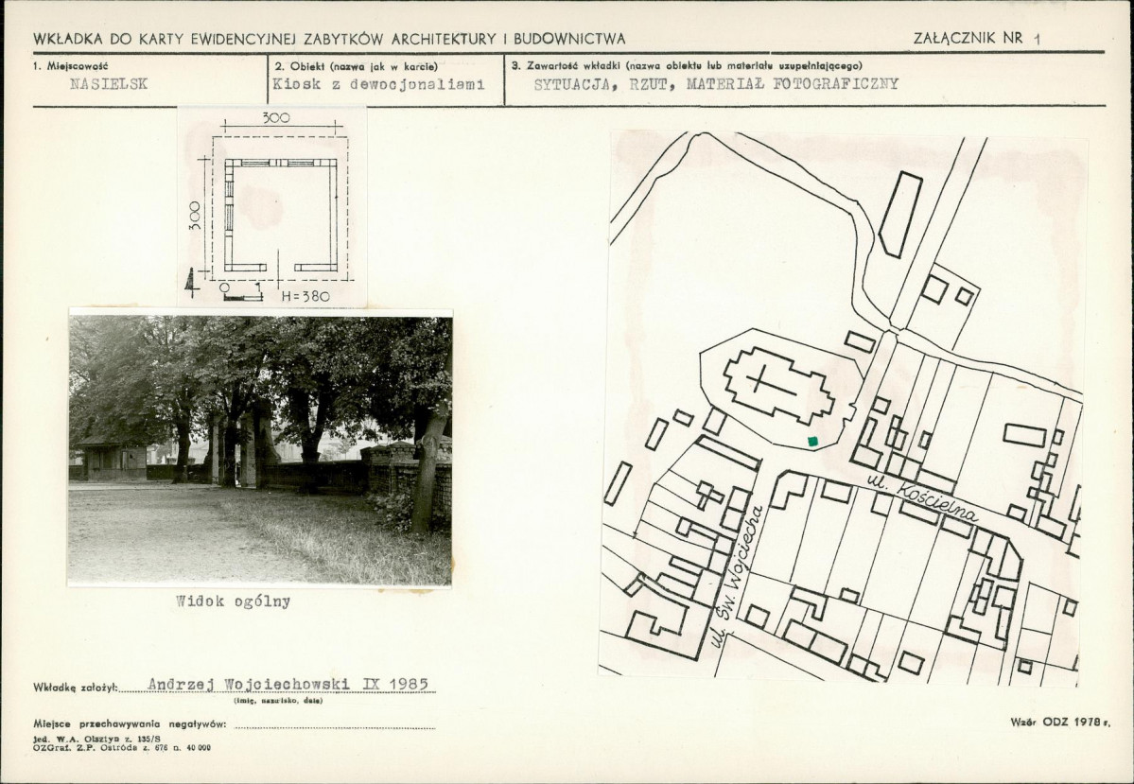Viewport: 1134px width, 784px height.
Task: Select 'Andrzej Wojciechowski IX 1985' entry
Action: click(288, 684)
